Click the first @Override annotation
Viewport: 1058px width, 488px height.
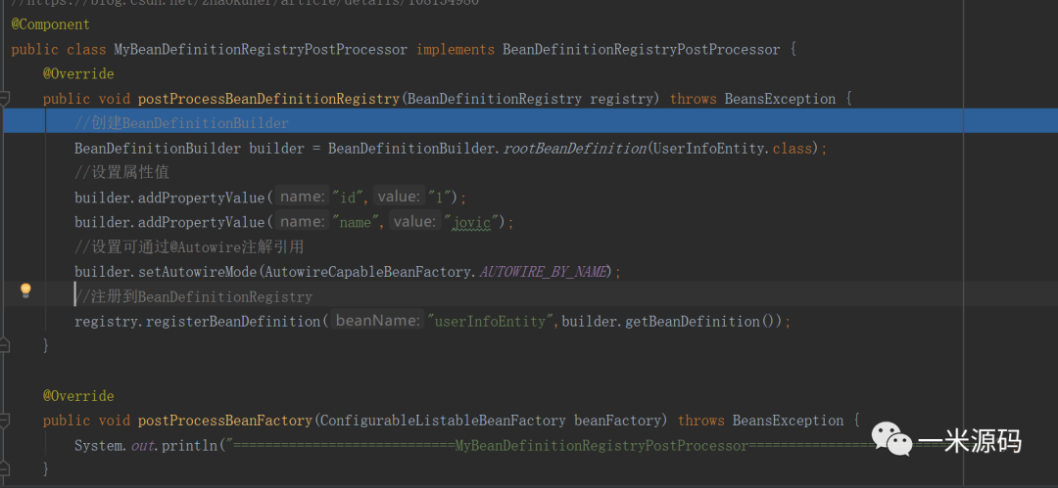[78, 74]
